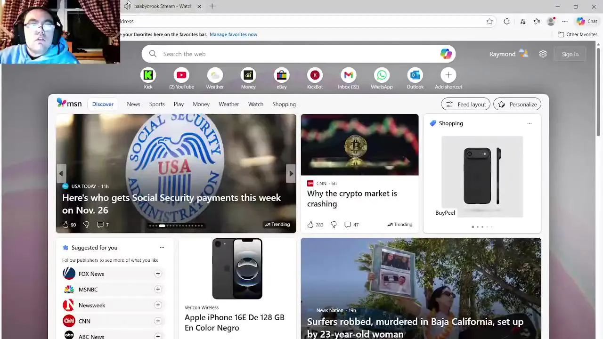
Task: Open the Outlook shortcut icon
Action: (415, 75)
